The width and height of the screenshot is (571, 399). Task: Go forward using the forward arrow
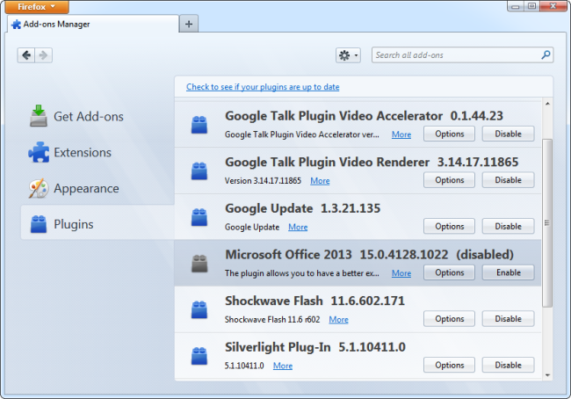[x=43, y=55]
